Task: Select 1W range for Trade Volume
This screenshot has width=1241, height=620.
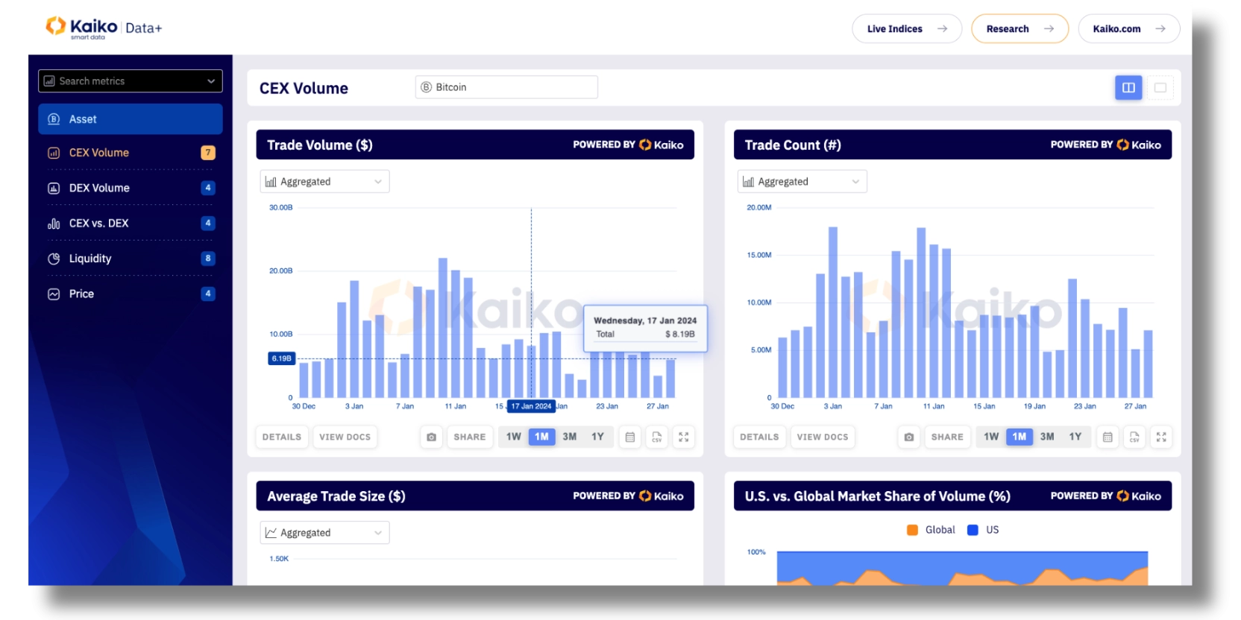Action: pos(514,437)
